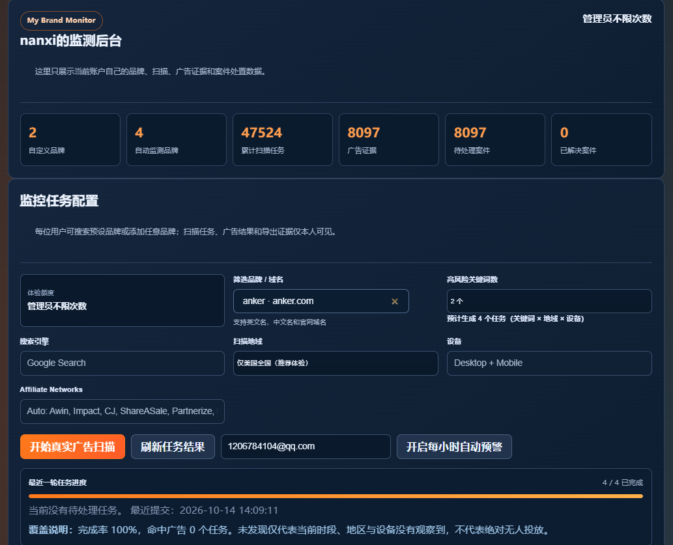
Task: Click the 广告证据 card showing 8097
Action: coord(389,139)
